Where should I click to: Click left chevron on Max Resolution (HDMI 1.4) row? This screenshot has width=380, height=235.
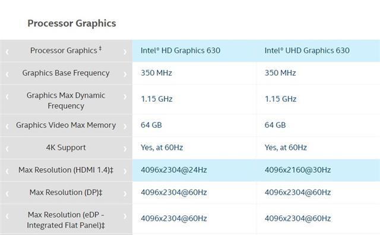tap(7, 171)
